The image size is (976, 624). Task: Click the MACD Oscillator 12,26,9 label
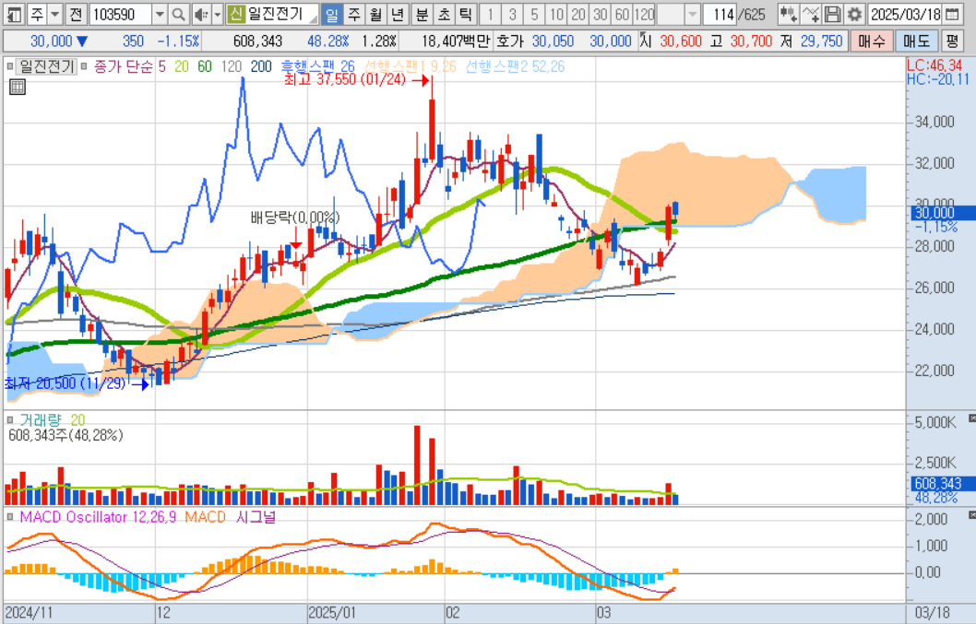[99, 517]
